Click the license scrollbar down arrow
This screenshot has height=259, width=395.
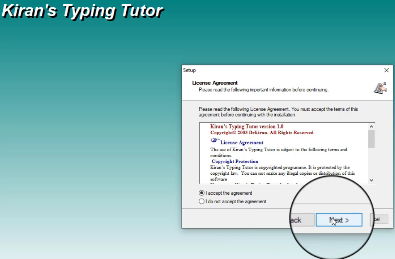point(371,180)
